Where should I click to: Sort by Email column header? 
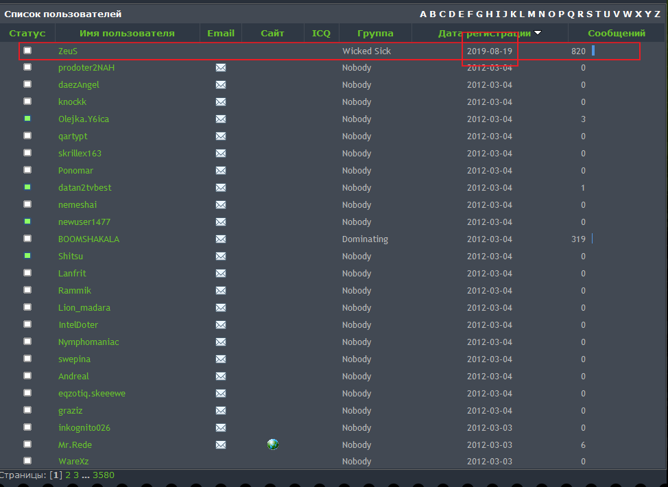click(221, 33)
